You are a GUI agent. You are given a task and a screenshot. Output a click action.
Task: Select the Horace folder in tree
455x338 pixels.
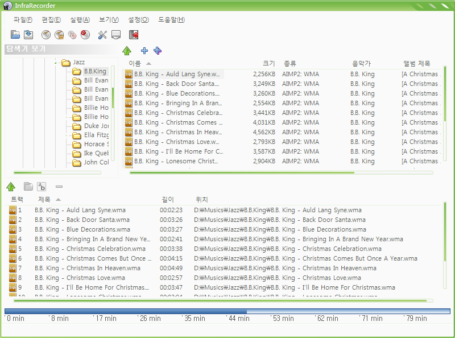click(96, 144)
